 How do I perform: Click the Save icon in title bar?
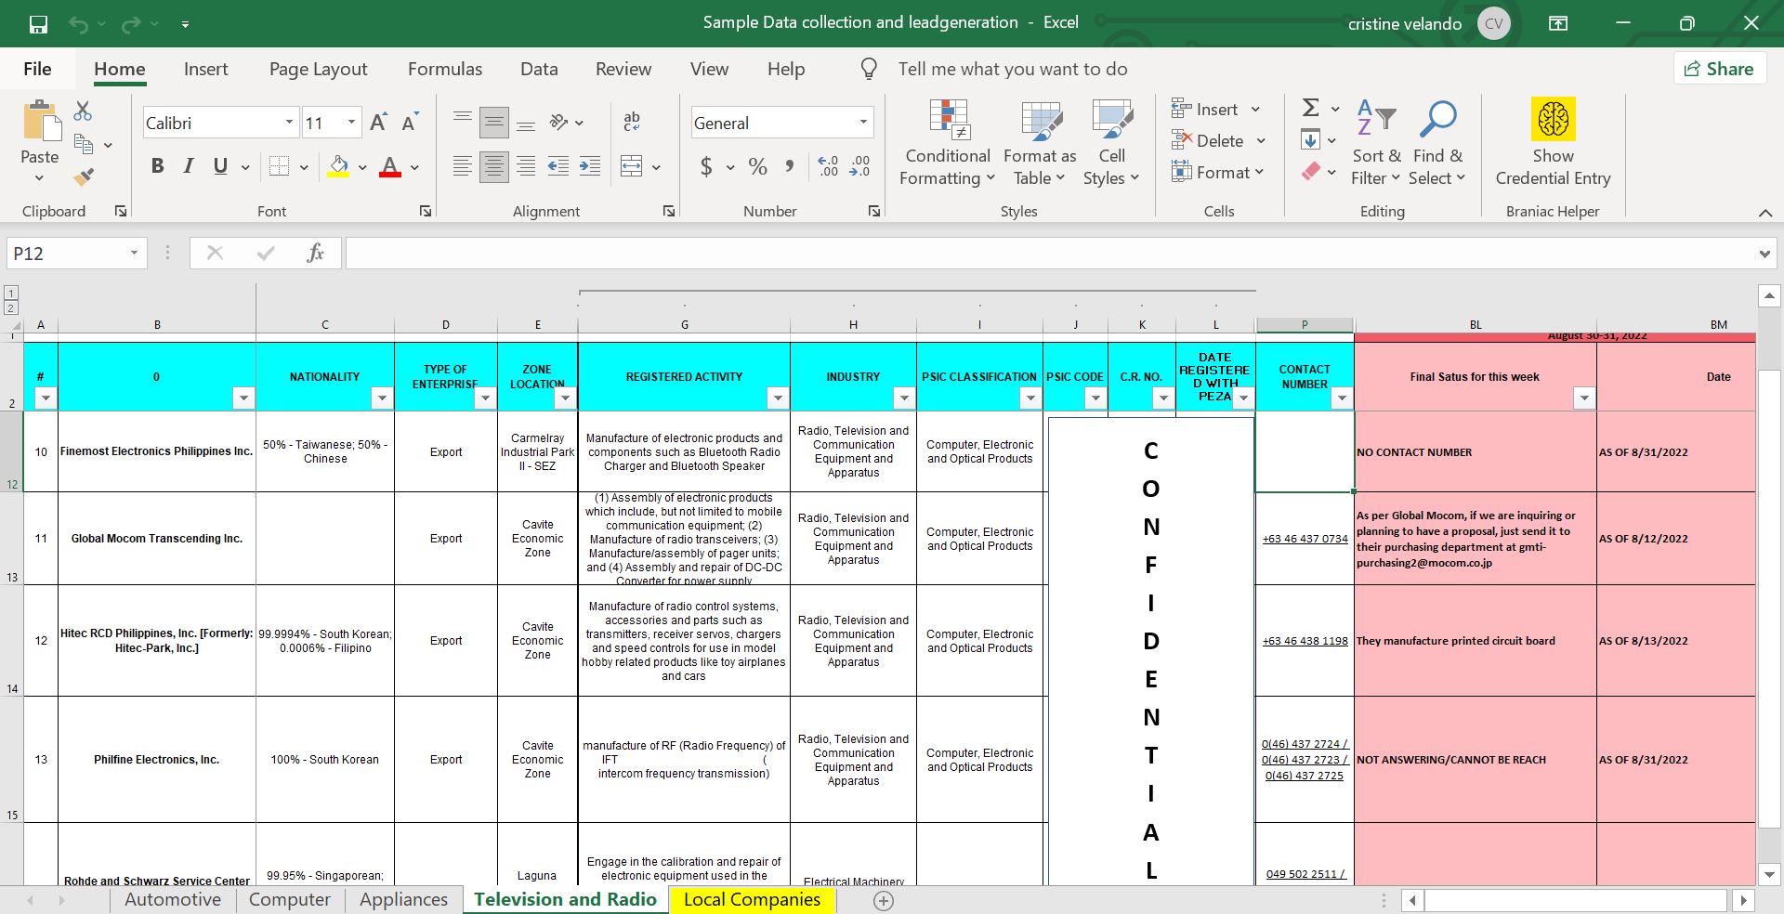point(38,23)
